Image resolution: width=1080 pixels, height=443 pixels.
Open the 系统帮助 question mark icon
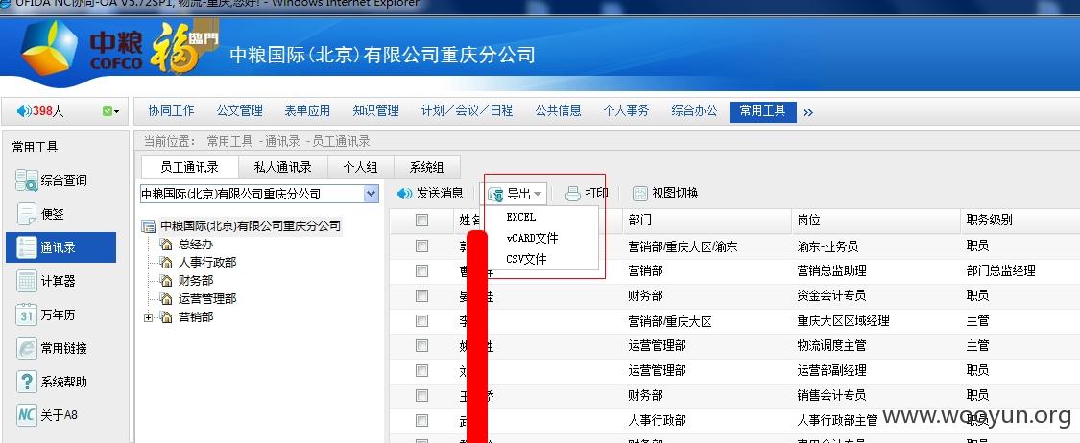point(26,382)
